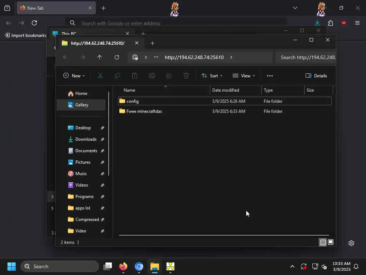Open the Sort dropdown
The image size is (366, 275).
coord(212,76)
